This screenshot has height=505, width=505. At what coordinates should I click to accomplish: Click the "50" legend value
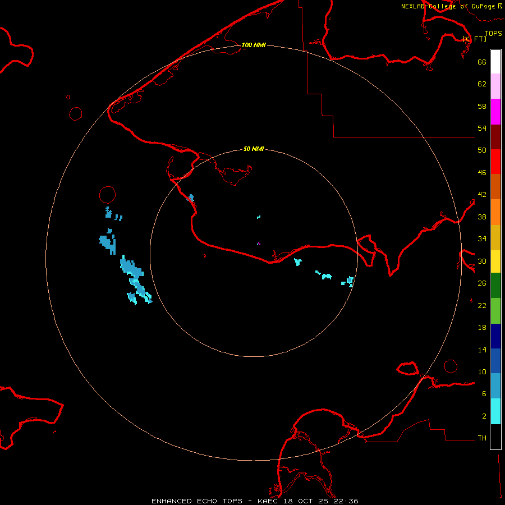click(482, 150)
